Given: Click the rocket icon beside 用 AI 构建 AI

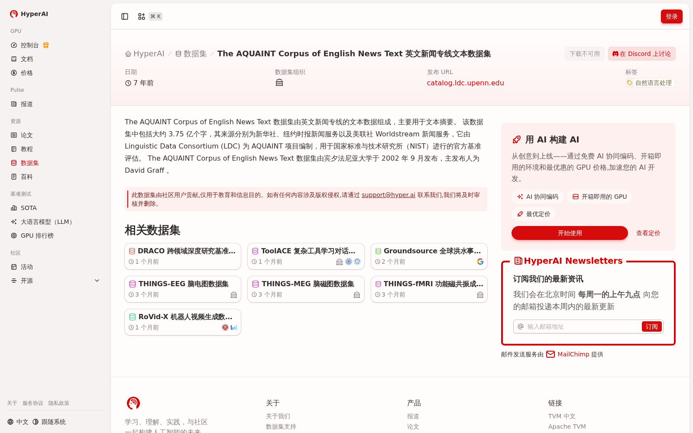Looking at the screenshot, I should point(517,139).
